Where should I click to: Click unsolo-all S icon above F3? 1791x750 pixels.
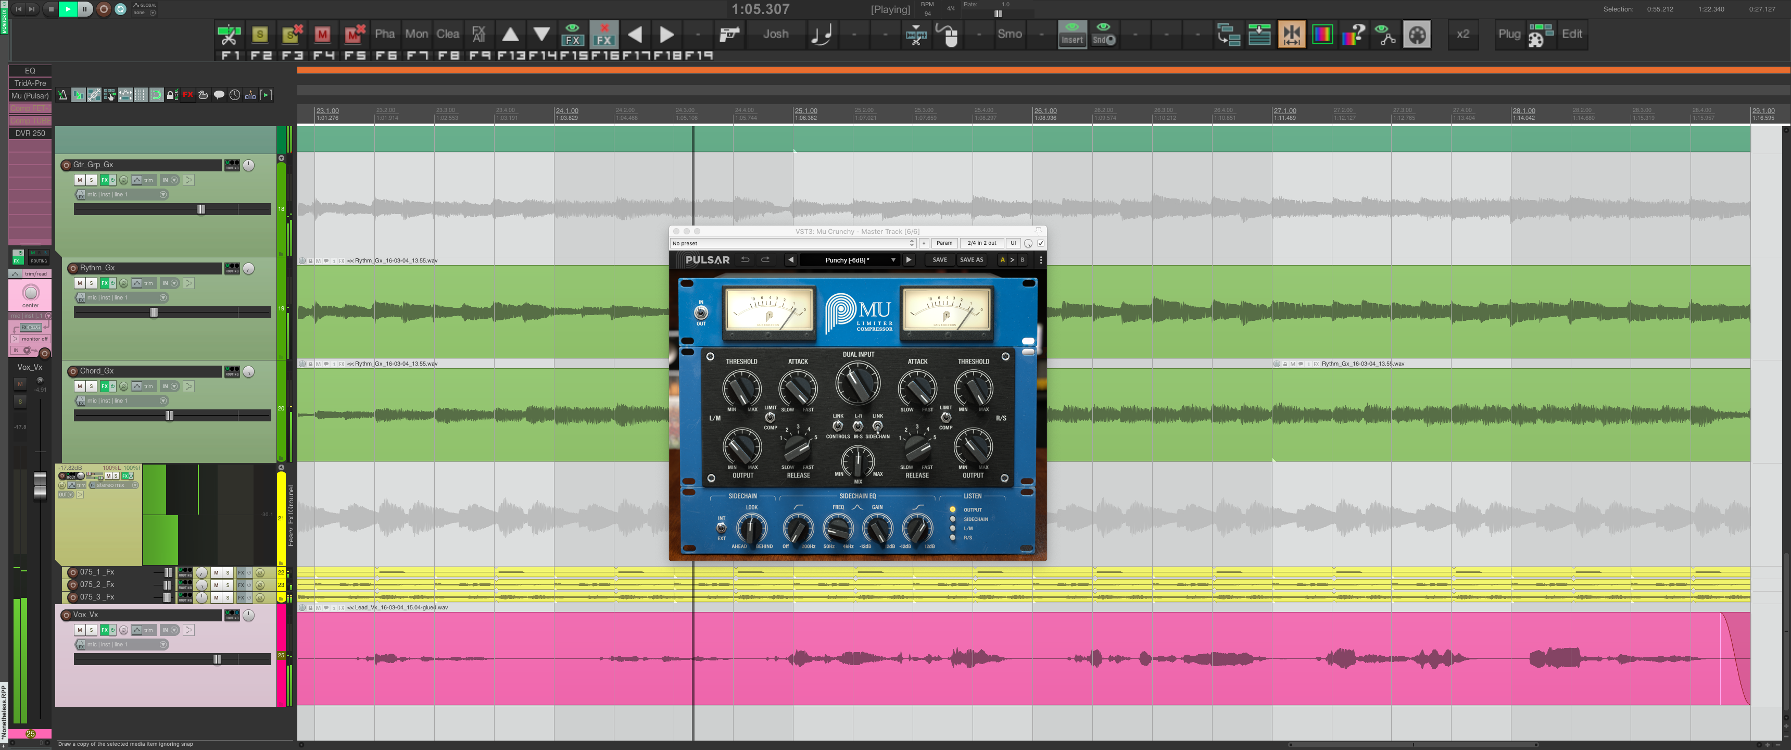click(292, 34)
